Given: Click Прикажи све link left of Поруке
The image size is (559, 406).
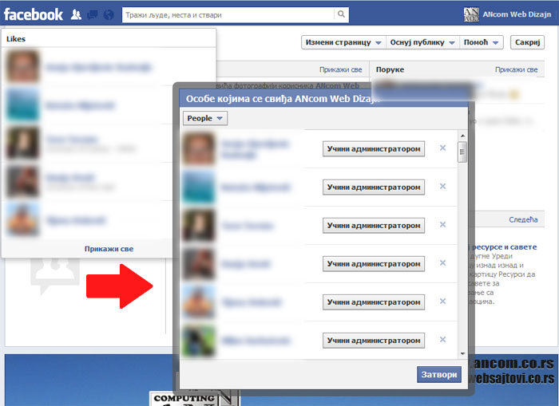Looking at the screenshot, I should [340, 70].
